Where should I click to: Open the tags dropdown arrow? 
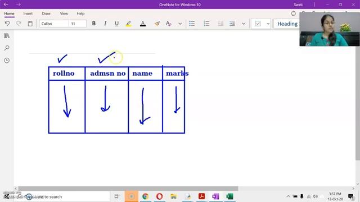click(x=268, y=24)
